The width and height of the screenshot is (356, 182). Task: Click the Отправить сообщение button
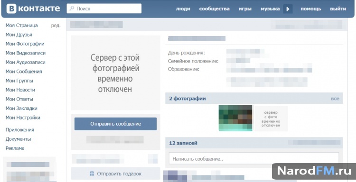click(x=115, y=124)
